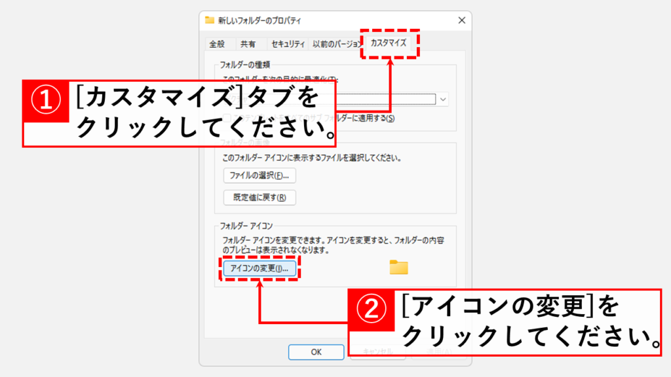Image resolution: width=671 pixels, height=377 pixels.
Task: Go to the 以前のバージョン tab
Action: (x=336, y=44)
